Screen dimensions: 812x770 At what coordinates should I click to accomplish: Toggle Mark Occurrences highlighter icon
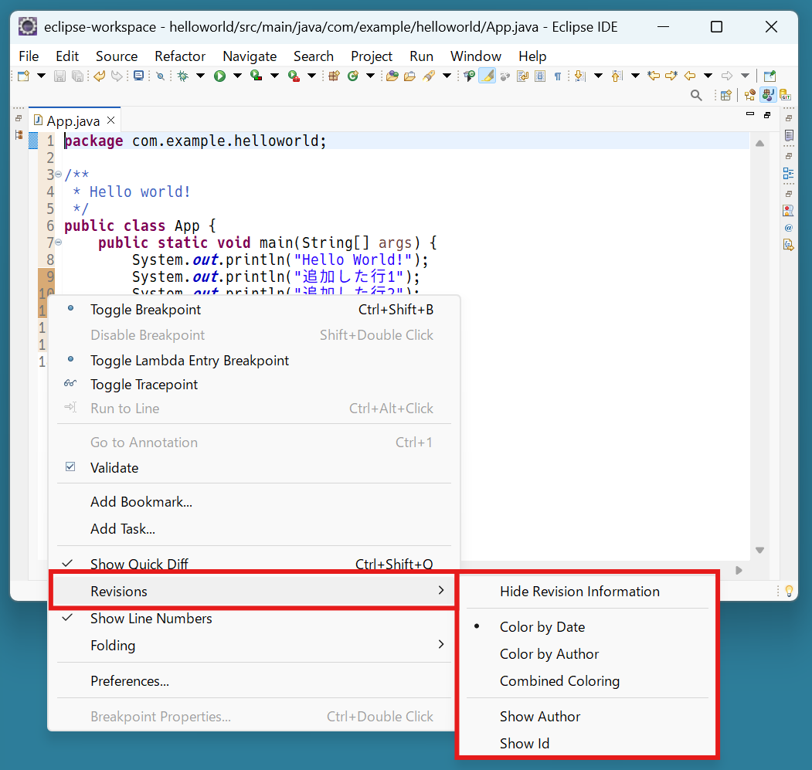[487, 76]
